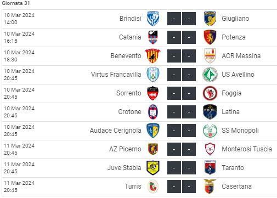
Task: Open the Virtus Francavilla team link
Action: point(116,75)
